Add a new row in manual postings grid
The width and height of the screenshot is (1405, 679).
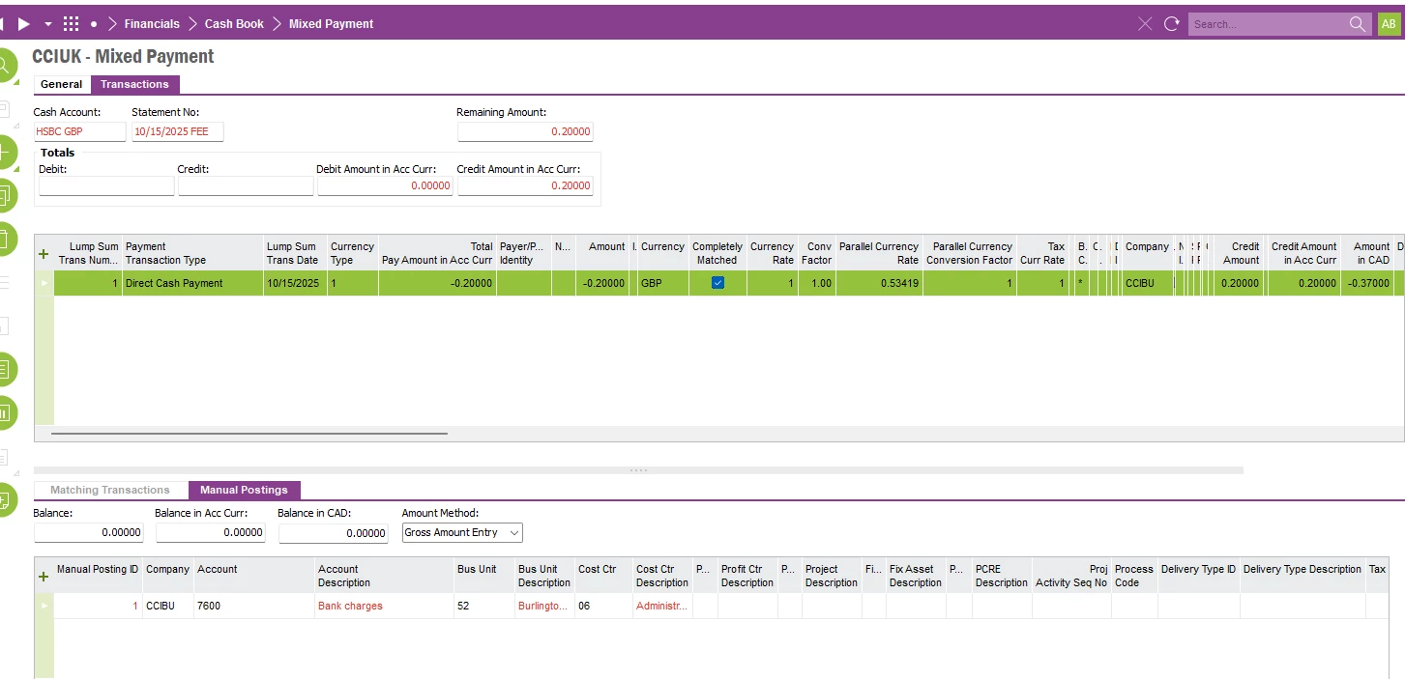(43, 577)
